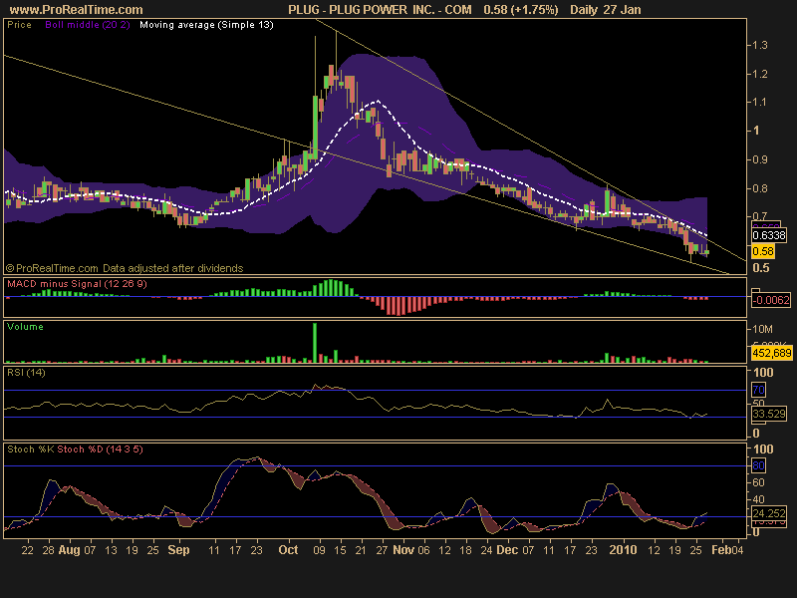
Task: Select the RSI (14) panel label
Action: coord(26,373)
